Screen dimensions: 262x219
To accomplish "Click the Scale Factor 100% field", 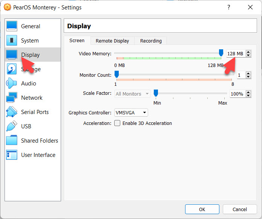I will pos(238,94).
